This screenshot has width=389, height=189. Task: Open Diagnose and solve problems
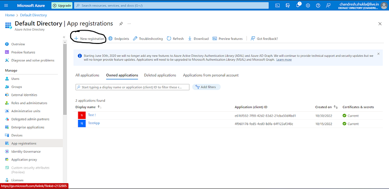[33, 60]
